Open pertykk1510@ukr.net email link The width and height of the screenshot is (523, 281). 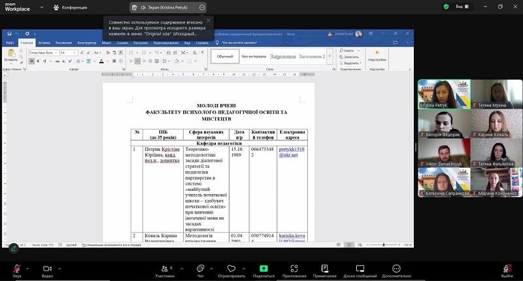[x=292, y=152]
